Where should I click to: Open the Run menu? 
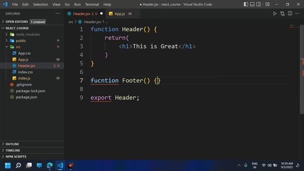click(77, 4)
